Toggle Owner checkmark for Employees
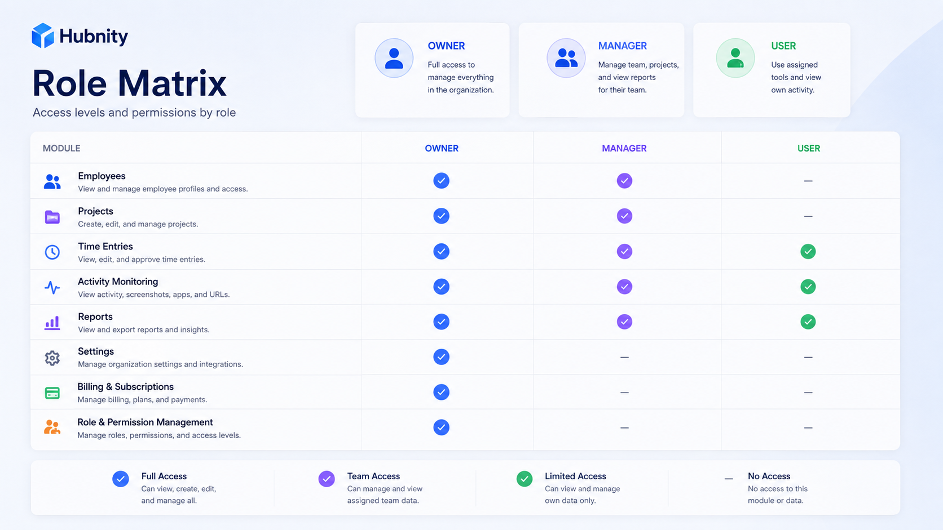This screenshot has height=530, width=943. 442,181
